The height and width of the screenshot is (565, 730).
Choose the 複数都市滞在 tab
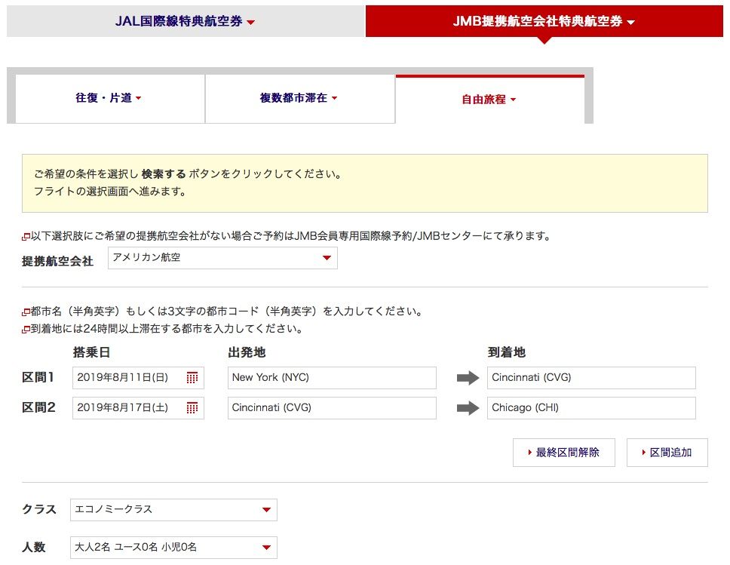(x=300, y=98)
